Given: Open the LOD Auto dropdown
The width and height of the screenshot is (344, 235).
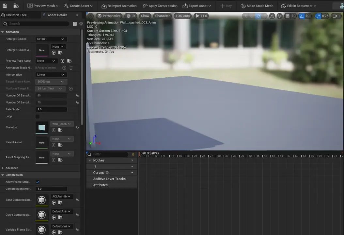Looking at the screenshot, I should 182,16.
